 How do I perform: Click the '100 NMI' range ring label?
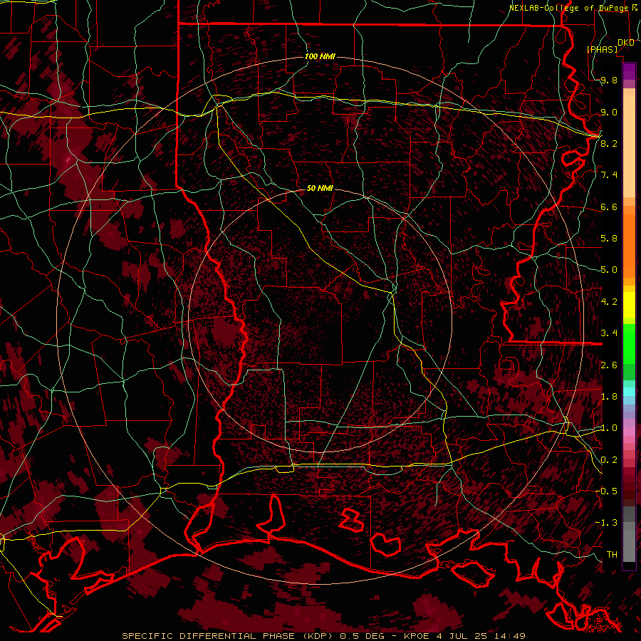click(320, 56)
